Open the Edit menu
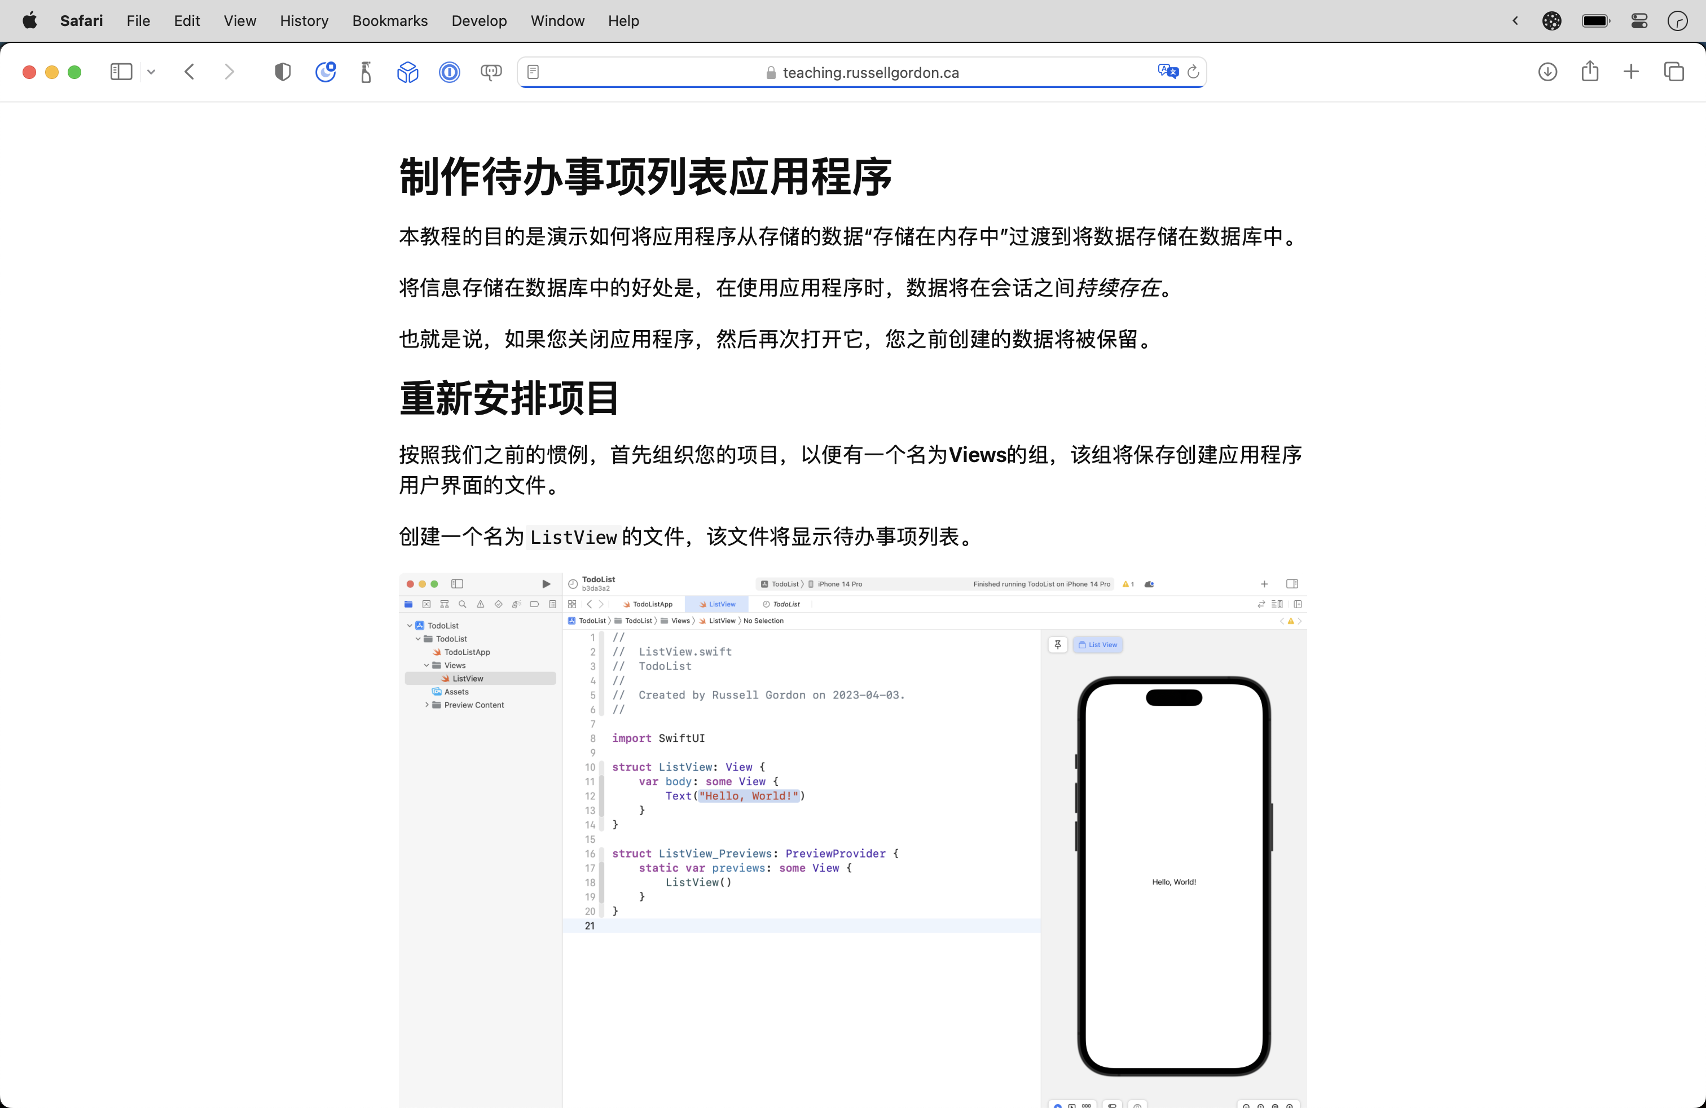This screenshot has width=1706, height=1108. (x=186, y=21)
